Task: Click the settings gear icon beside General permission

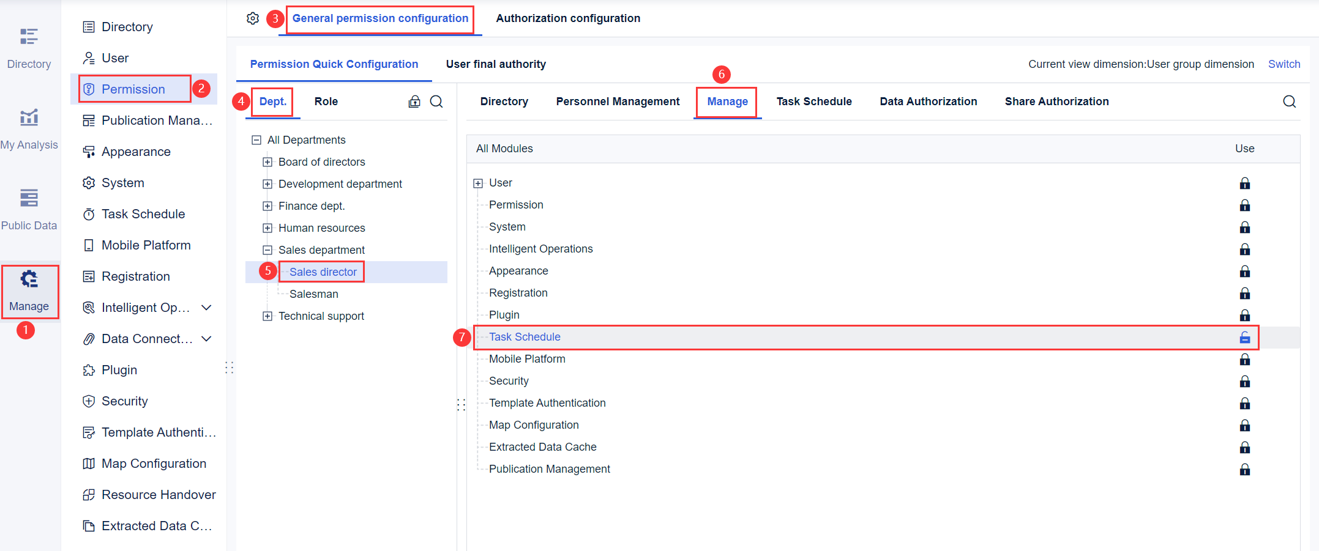Action: coord(253,18)
